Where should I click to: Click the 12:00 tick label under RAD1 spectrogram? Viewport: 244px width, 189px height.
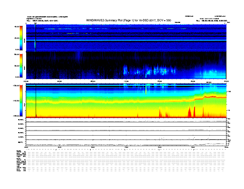click(x=126, y=81)
